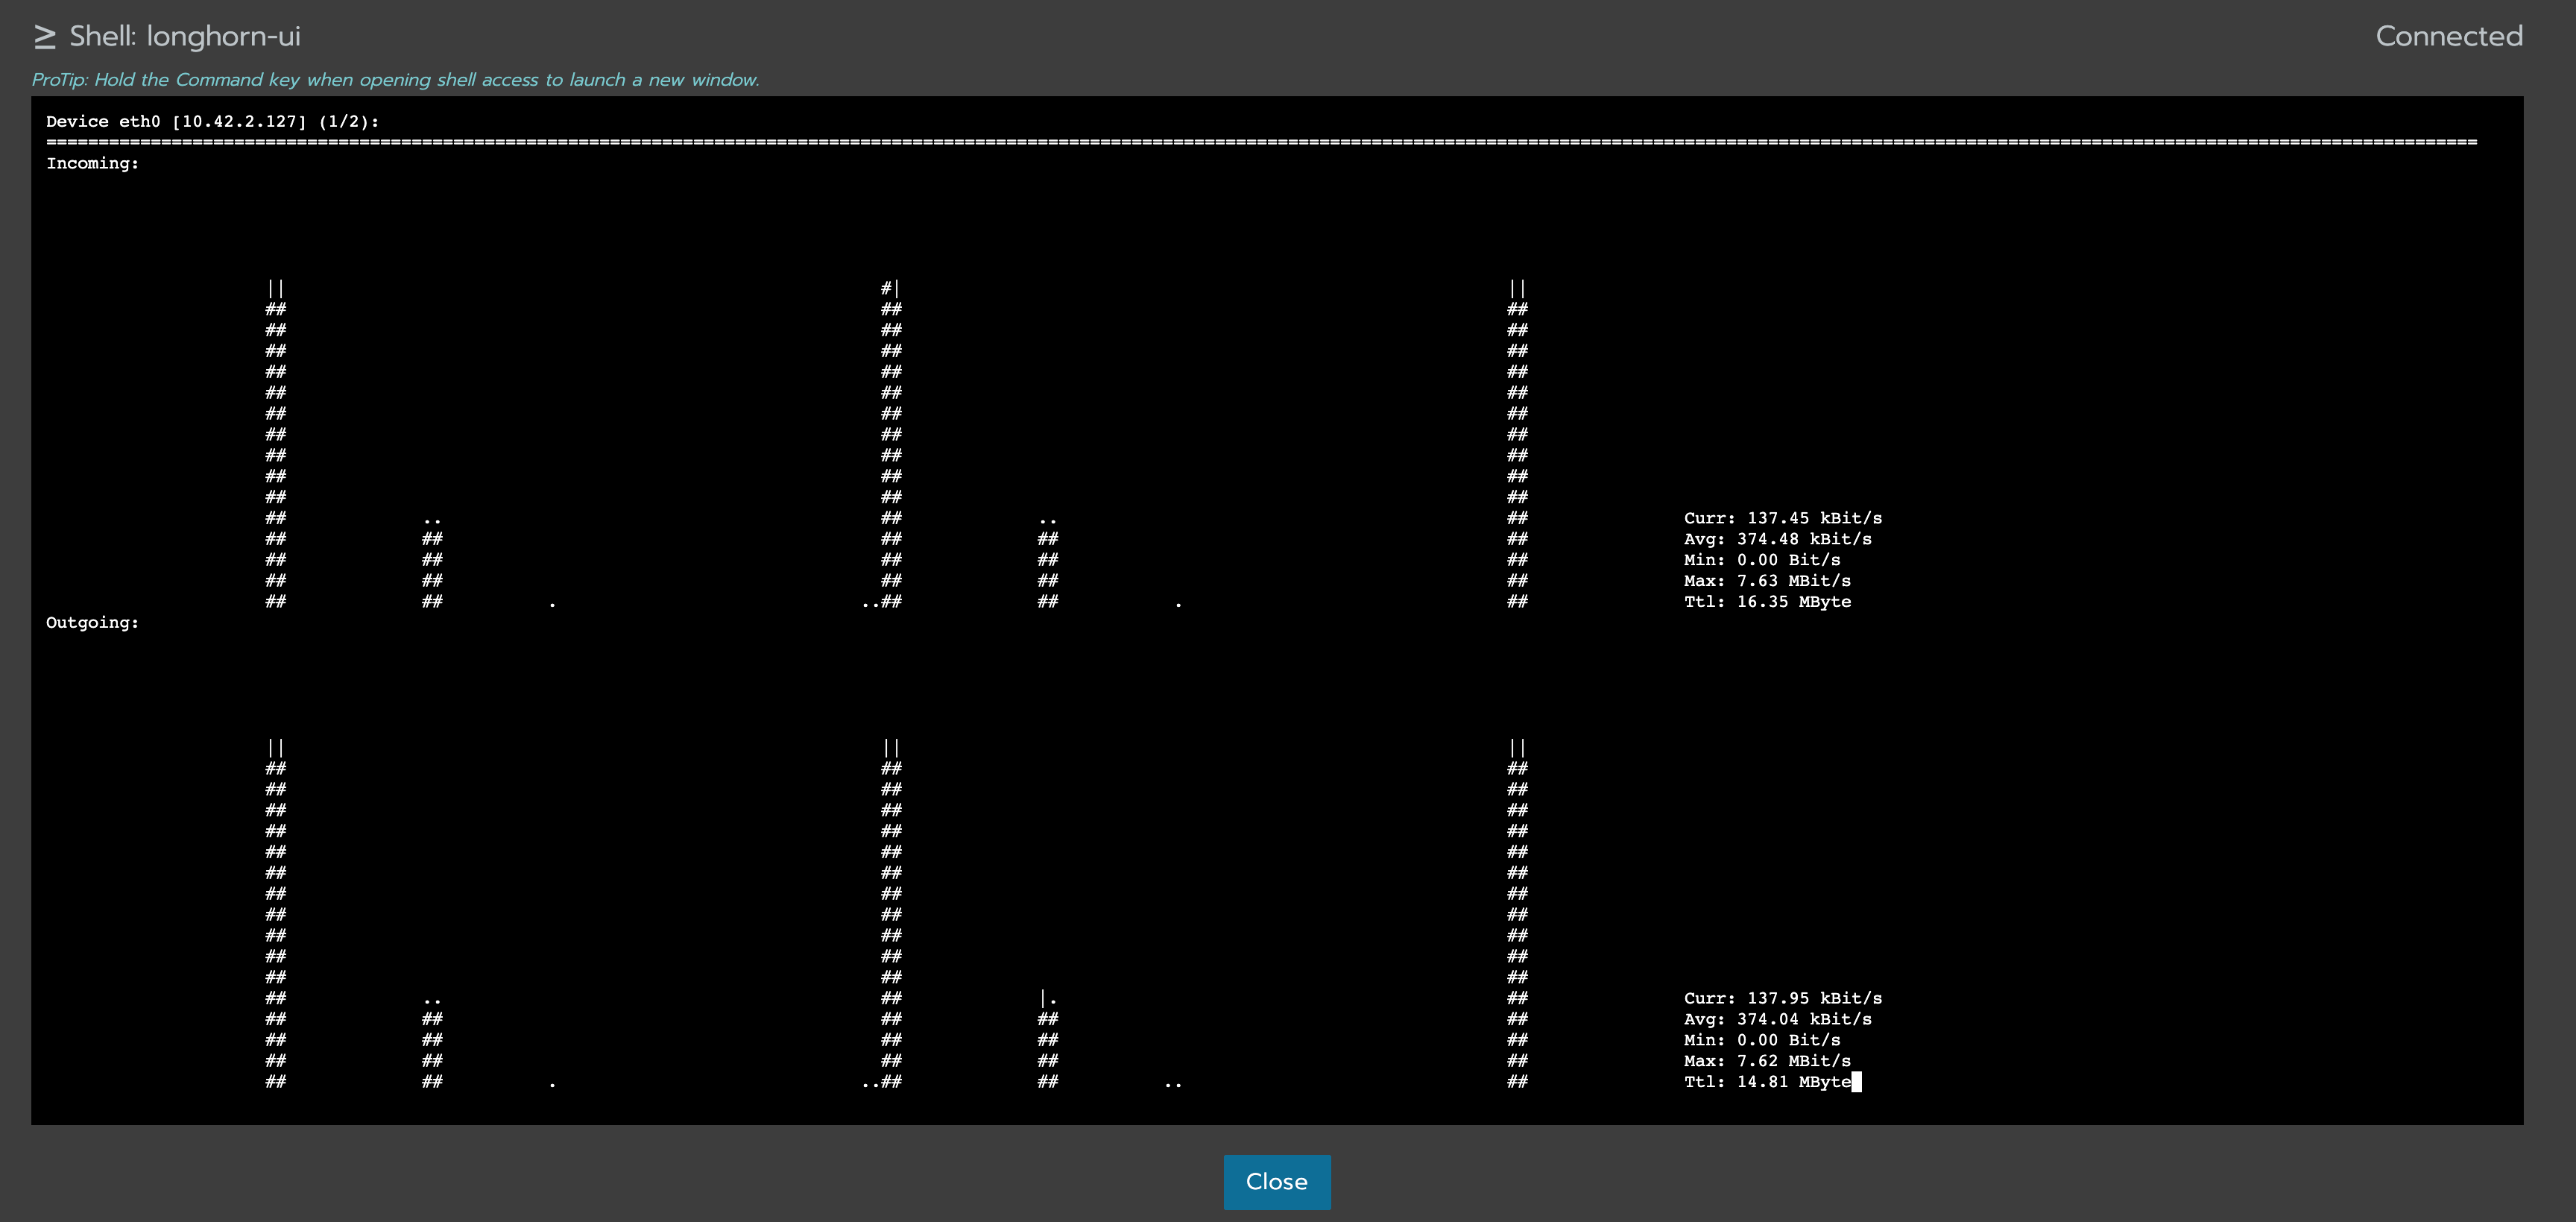The image size is (2576, 1222).
Task: Click the Device eth0 (1/2) header line
Action: [212, 121]
